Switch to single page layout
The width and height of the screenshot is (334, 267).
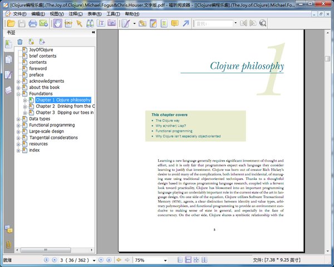tap(180, 260)
